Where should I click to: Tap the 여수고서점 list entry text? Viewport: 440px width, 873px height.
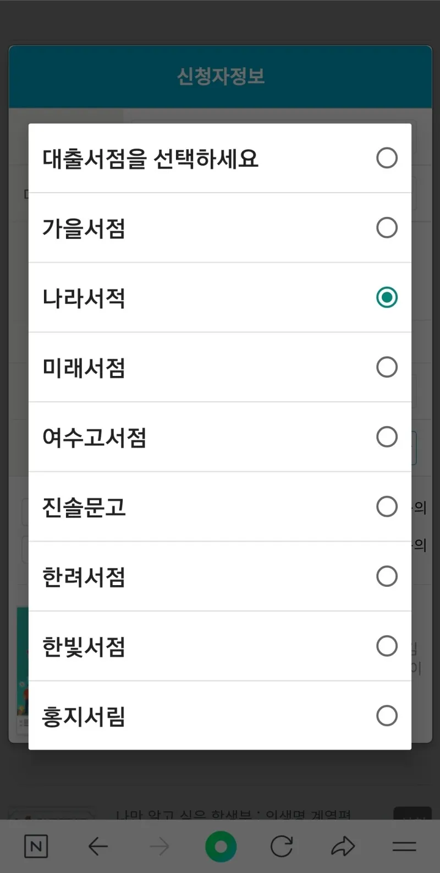(95, 438)
